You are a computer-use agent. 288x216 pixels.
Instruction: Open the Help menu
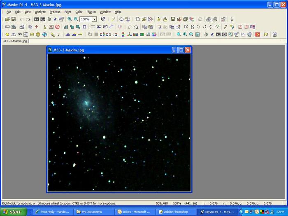tap(118, 12)
